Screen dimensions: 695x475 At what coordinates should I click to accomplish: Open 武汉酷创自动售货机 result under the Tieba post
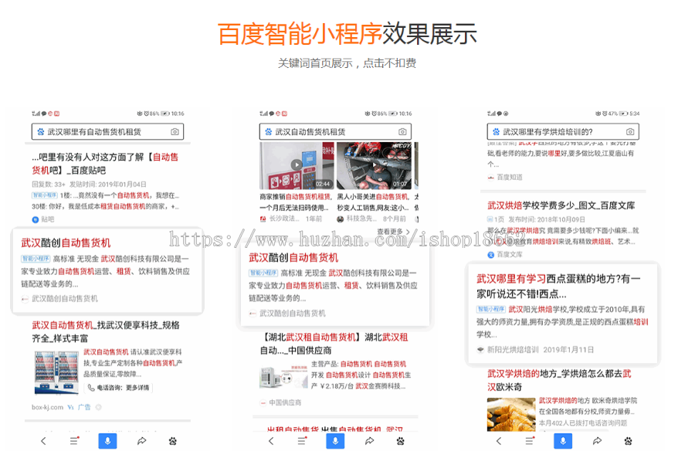[66, 243]
